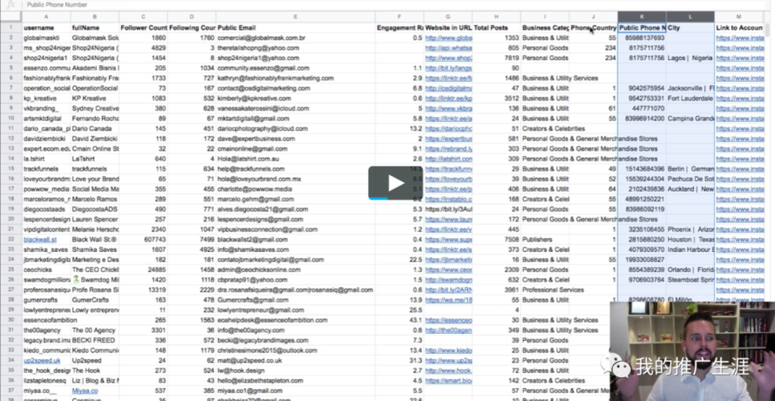
Task: Click the 'Public Email' header cell
Action: point(295,27)
